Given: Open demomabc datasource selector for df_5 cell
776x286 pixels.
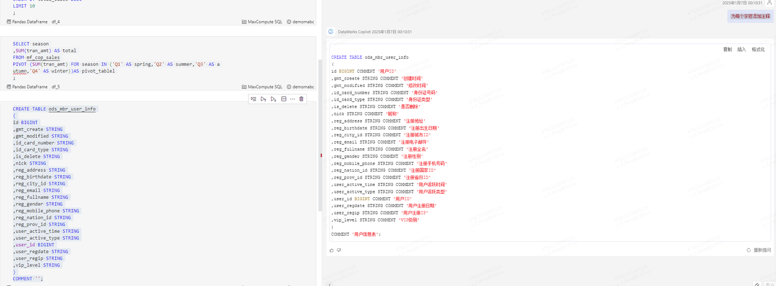Looking at the screenshot, I should pyautogui.click(x=300, y=87).
